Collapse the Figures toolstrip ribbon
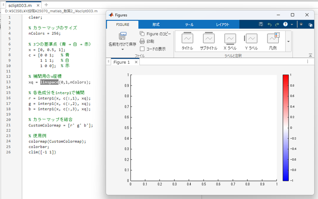Screen dimensions: 318x199 click(311, 55)
